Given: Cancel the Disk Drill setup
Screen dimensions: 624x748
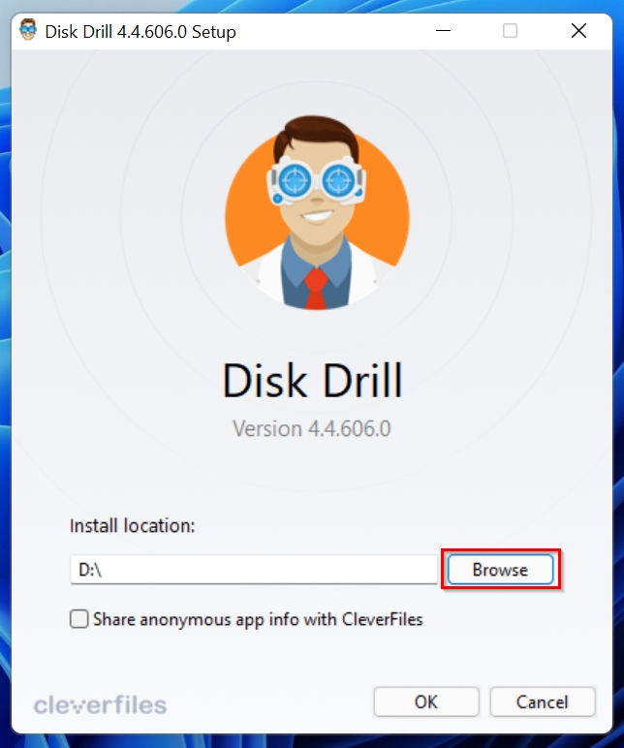Looking at the screenshot, I should tap(543, 701).
